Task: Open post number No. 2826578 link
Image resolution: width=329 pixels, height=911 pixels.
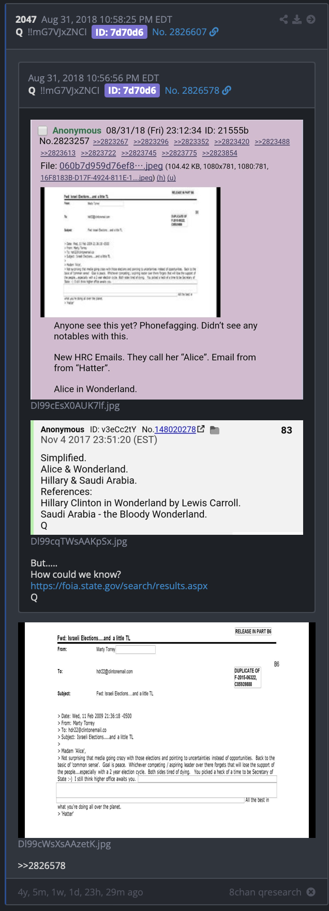Action: tap(192, 90)
